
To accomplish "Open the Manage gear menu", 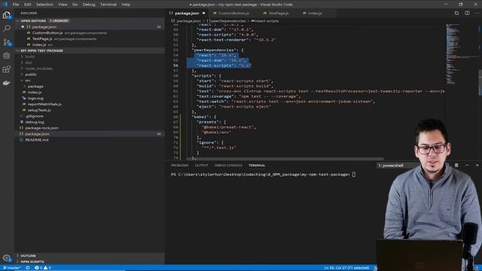I will click(x=7, y=258).
